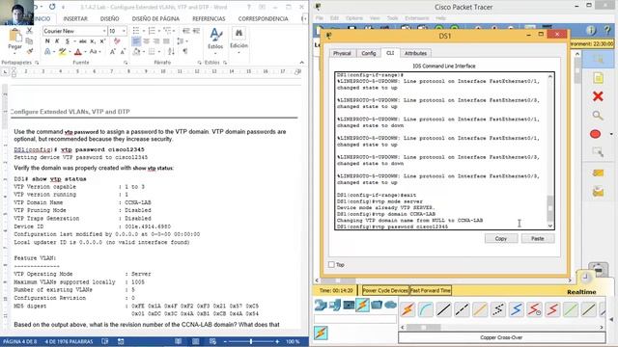The height and width of the screenshot is (347, 618).
Task: Open the DISEÑO DE PÁGINA ribbon tab
Action: click(x=155, y=18)
